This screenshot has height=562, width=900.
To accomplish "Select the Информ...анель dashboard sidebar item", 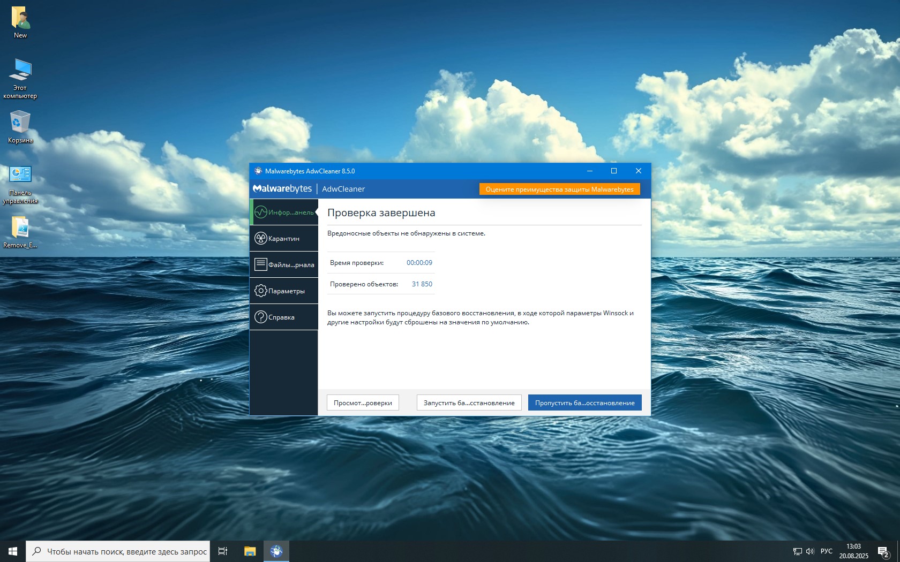I will tap(284, 212).
